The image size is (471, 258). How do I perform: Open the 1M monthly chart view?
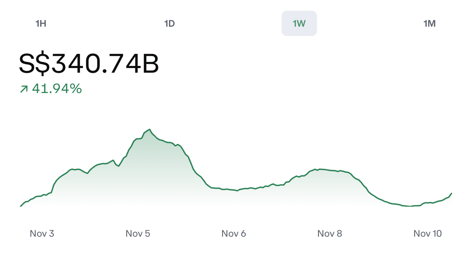(x=429, y=23)
